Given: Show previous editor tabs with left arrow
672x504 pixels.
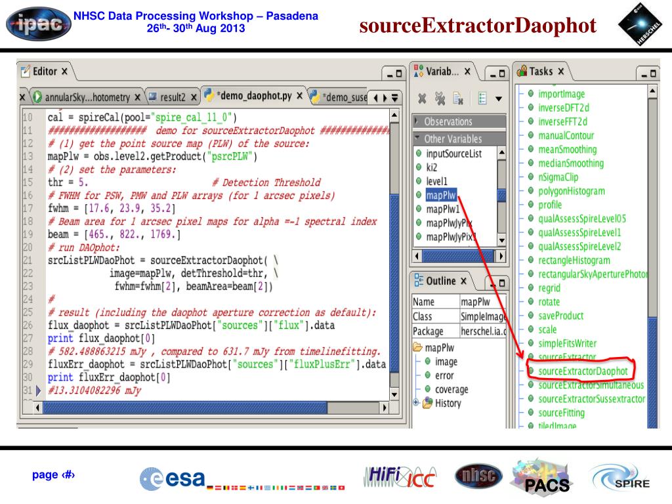Looking at the screenshot, I should 376,98.
